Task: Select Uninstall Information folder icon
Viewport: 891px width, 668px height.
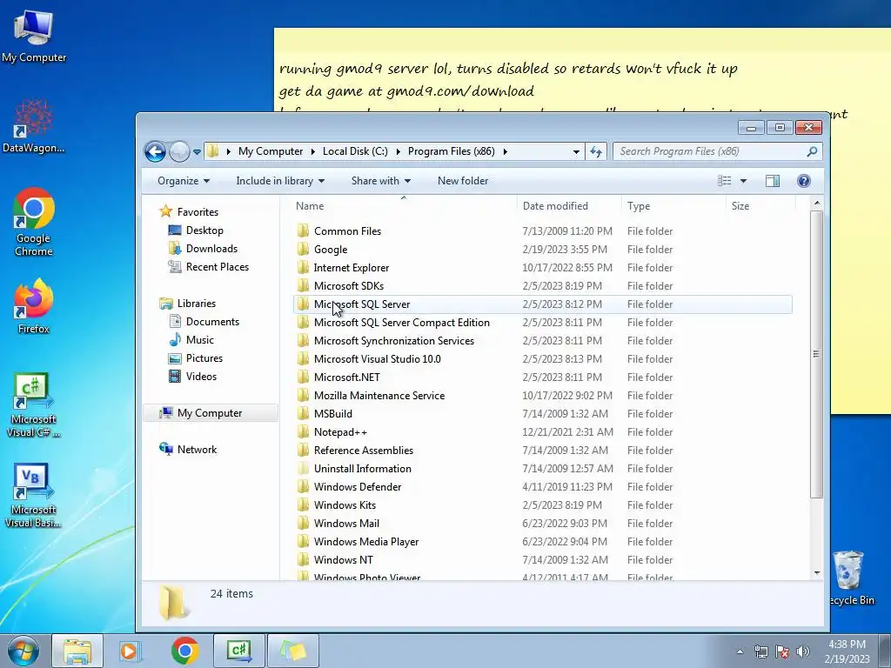Action: (304, 468)
